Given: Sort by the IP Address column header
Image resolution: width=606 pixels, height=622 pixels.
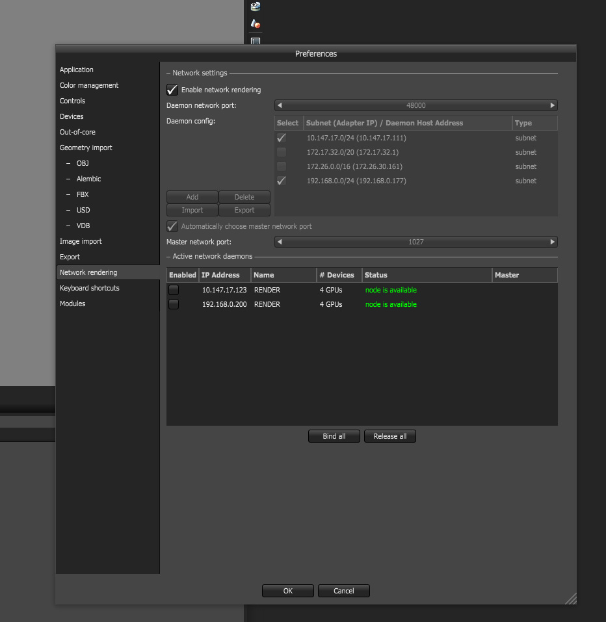Looking at the screenshot, I should (224, 275).
